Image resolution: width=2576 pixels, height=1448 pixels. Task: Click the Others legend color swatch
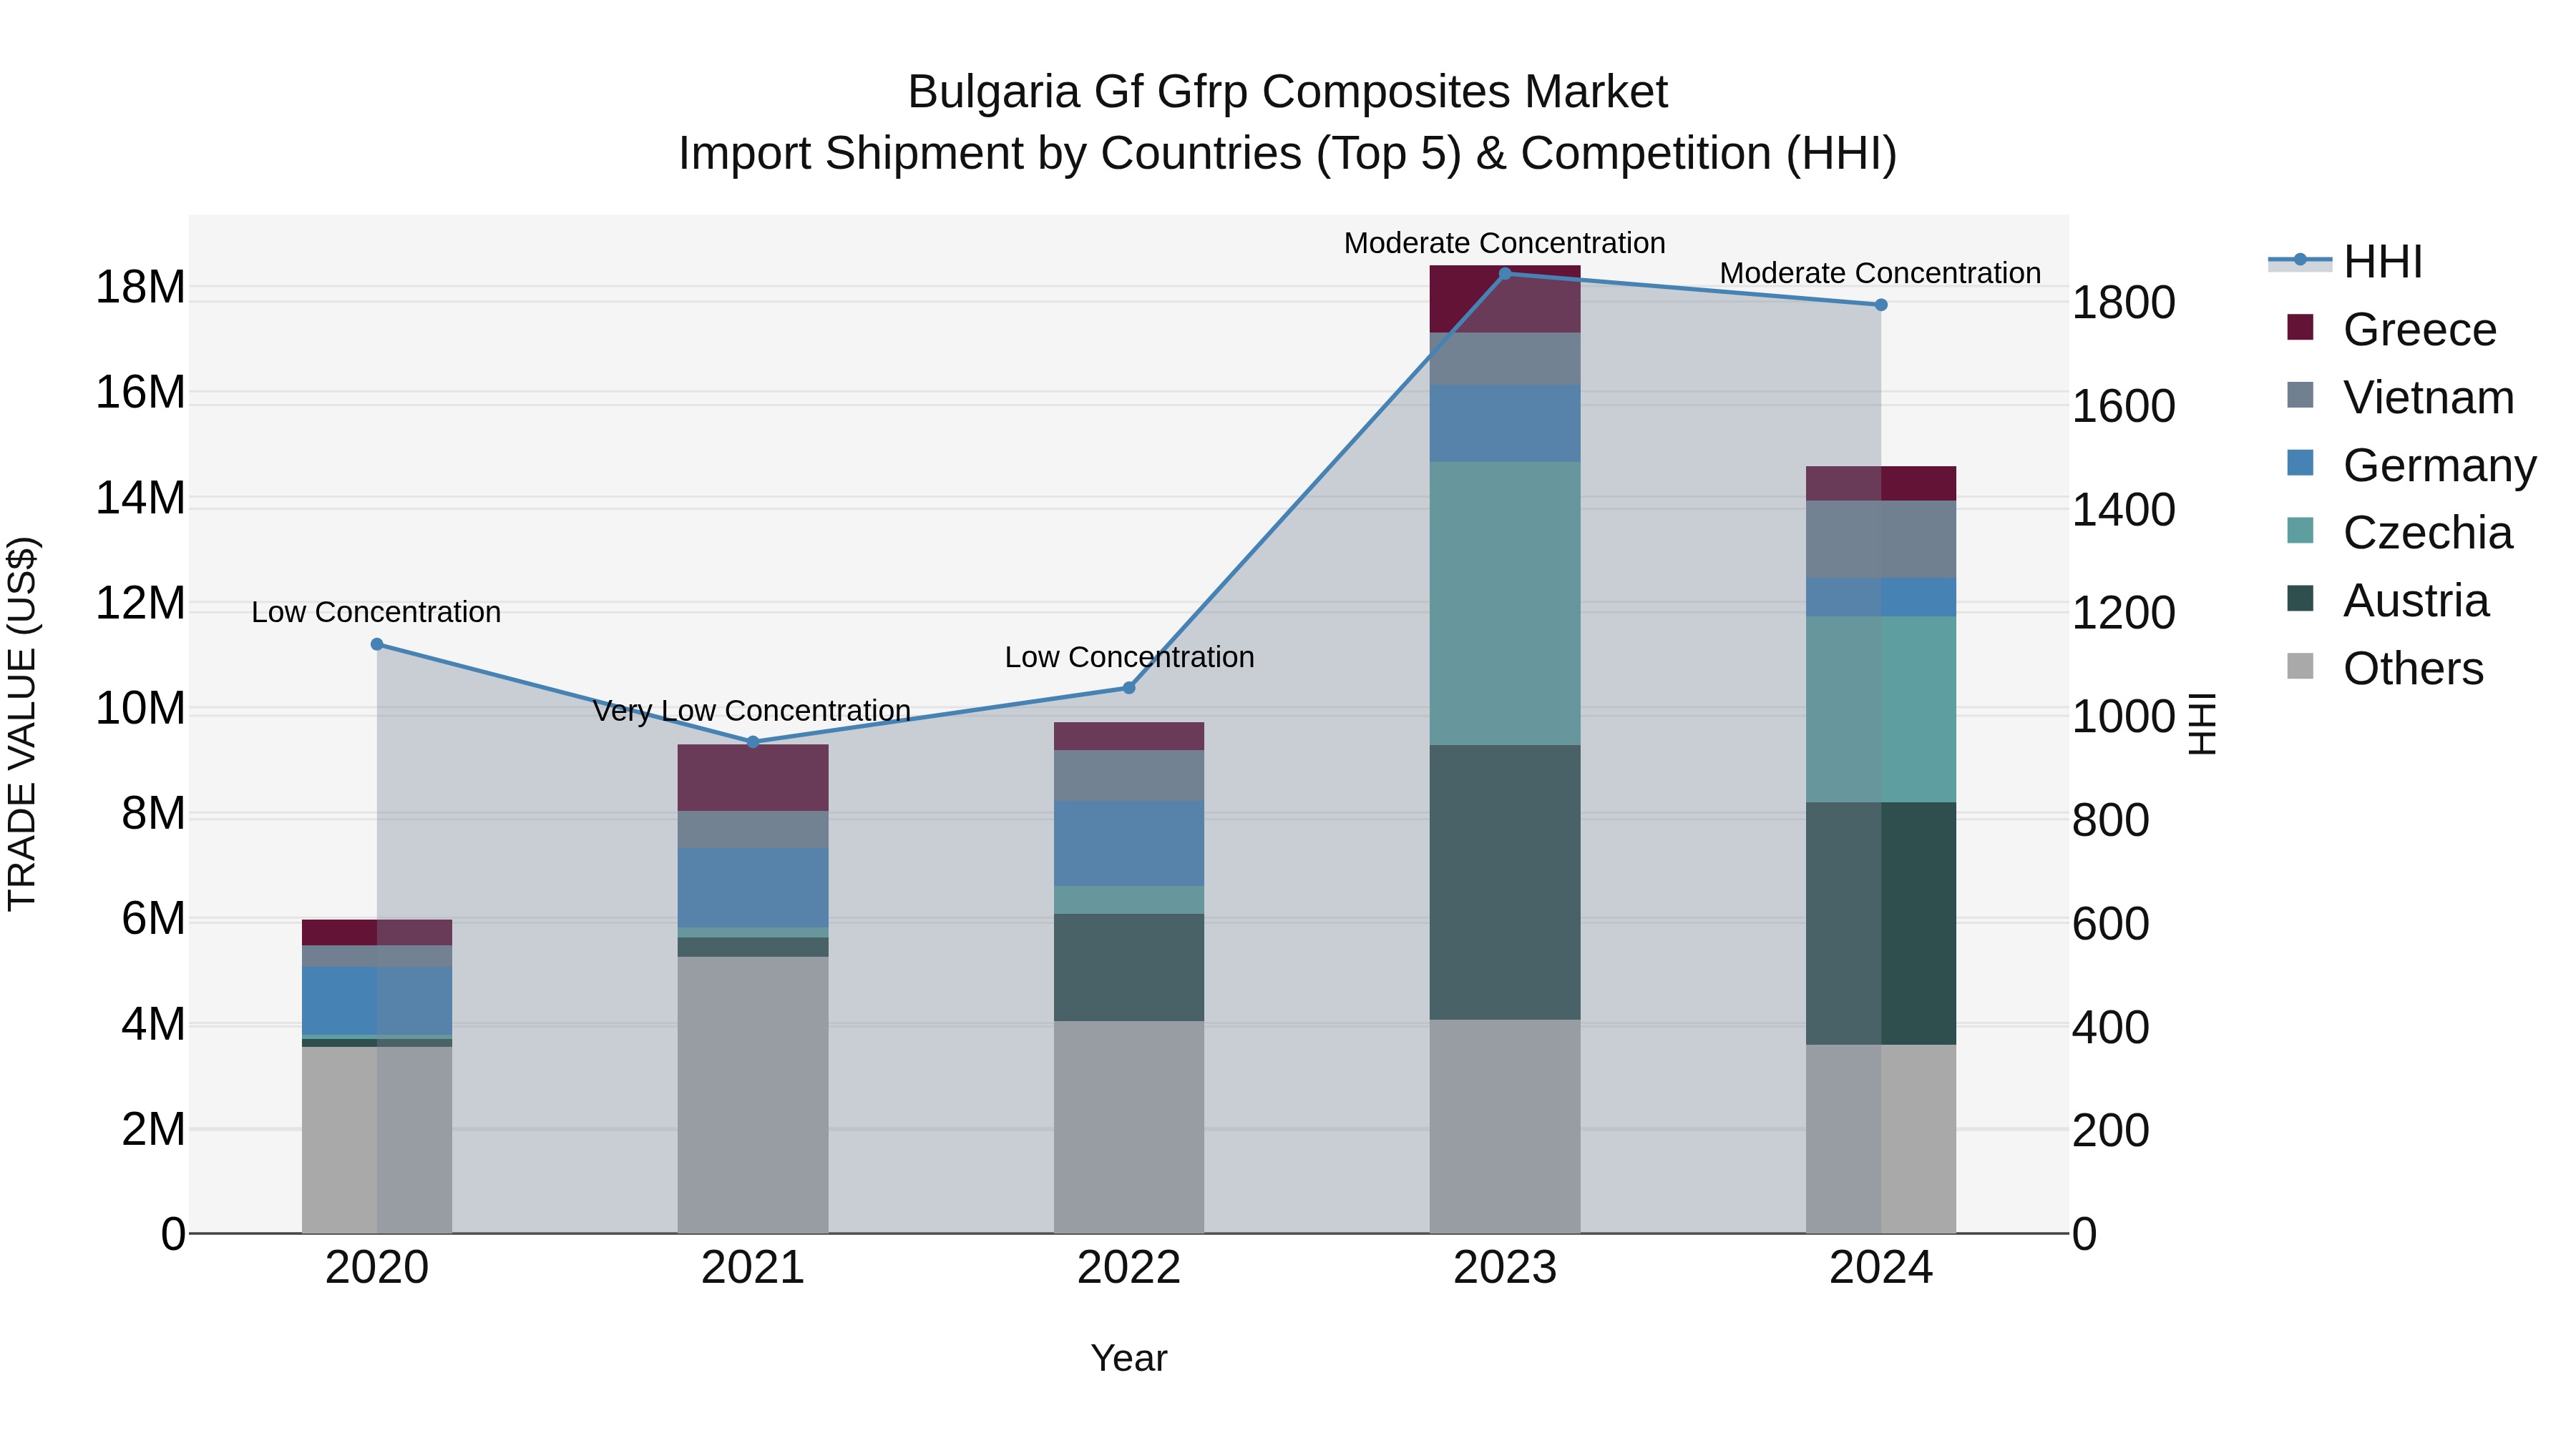2300,666
